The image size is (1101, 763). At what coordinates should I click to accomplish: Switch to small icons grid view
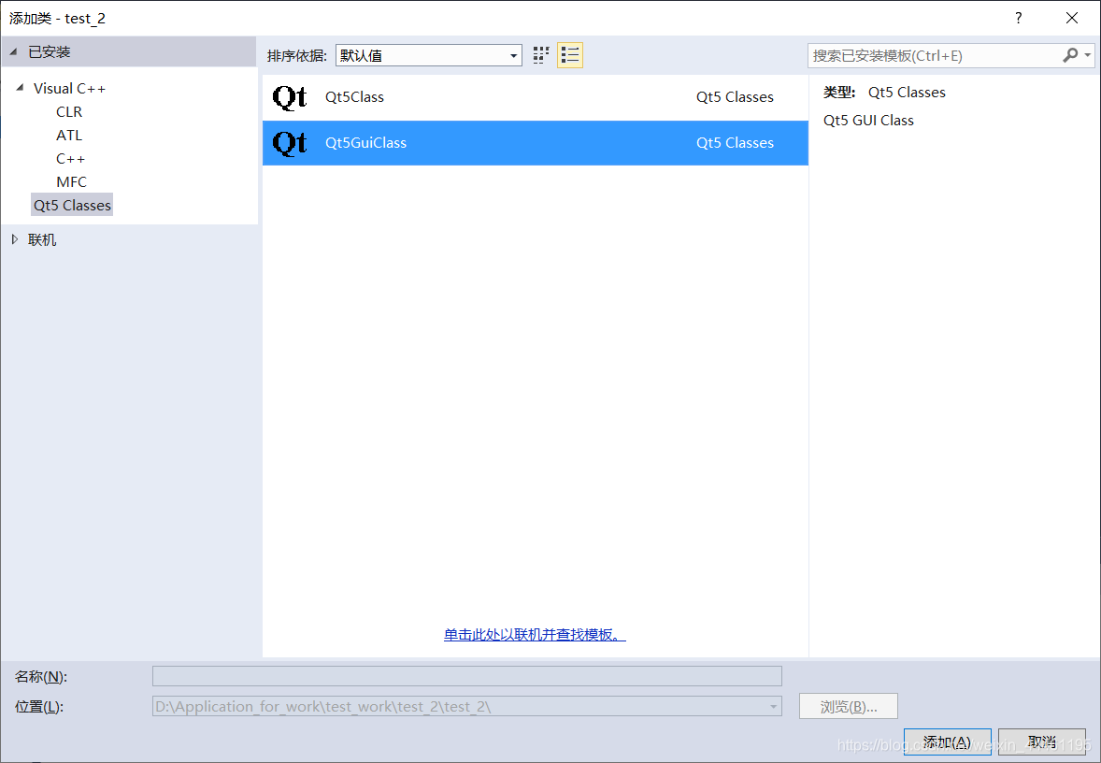540,55
